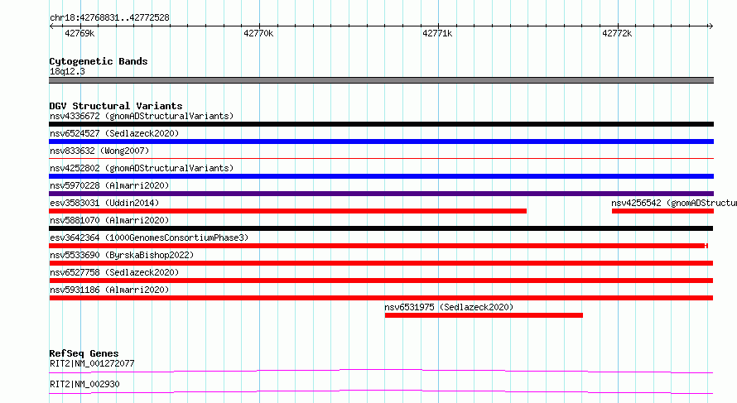Click the magenta RIT2|NM_002930 transcript line
737x403 pixels.
click(381, 391)
